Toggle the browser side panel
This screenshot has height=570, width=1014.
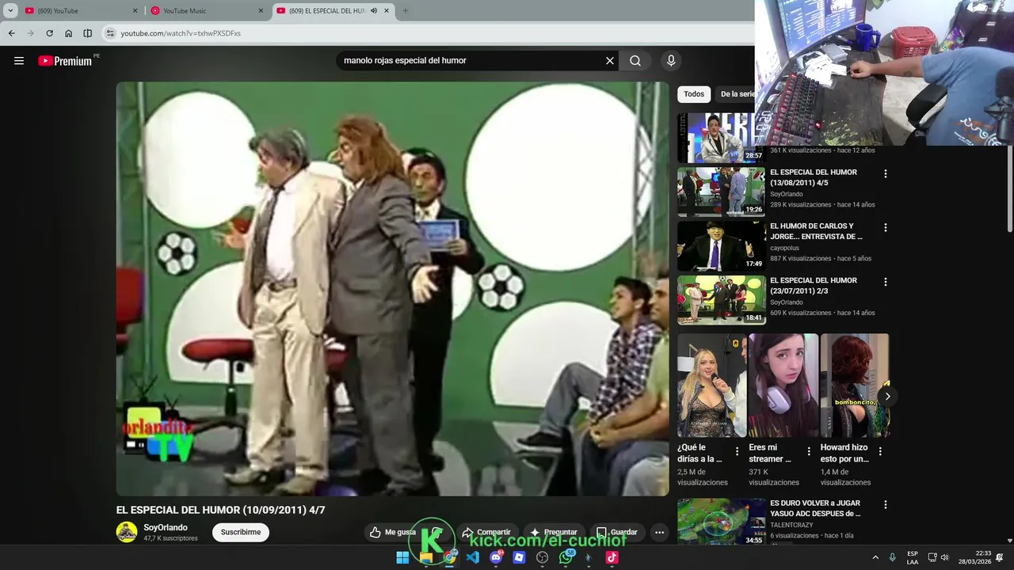[x=87, y=33]
